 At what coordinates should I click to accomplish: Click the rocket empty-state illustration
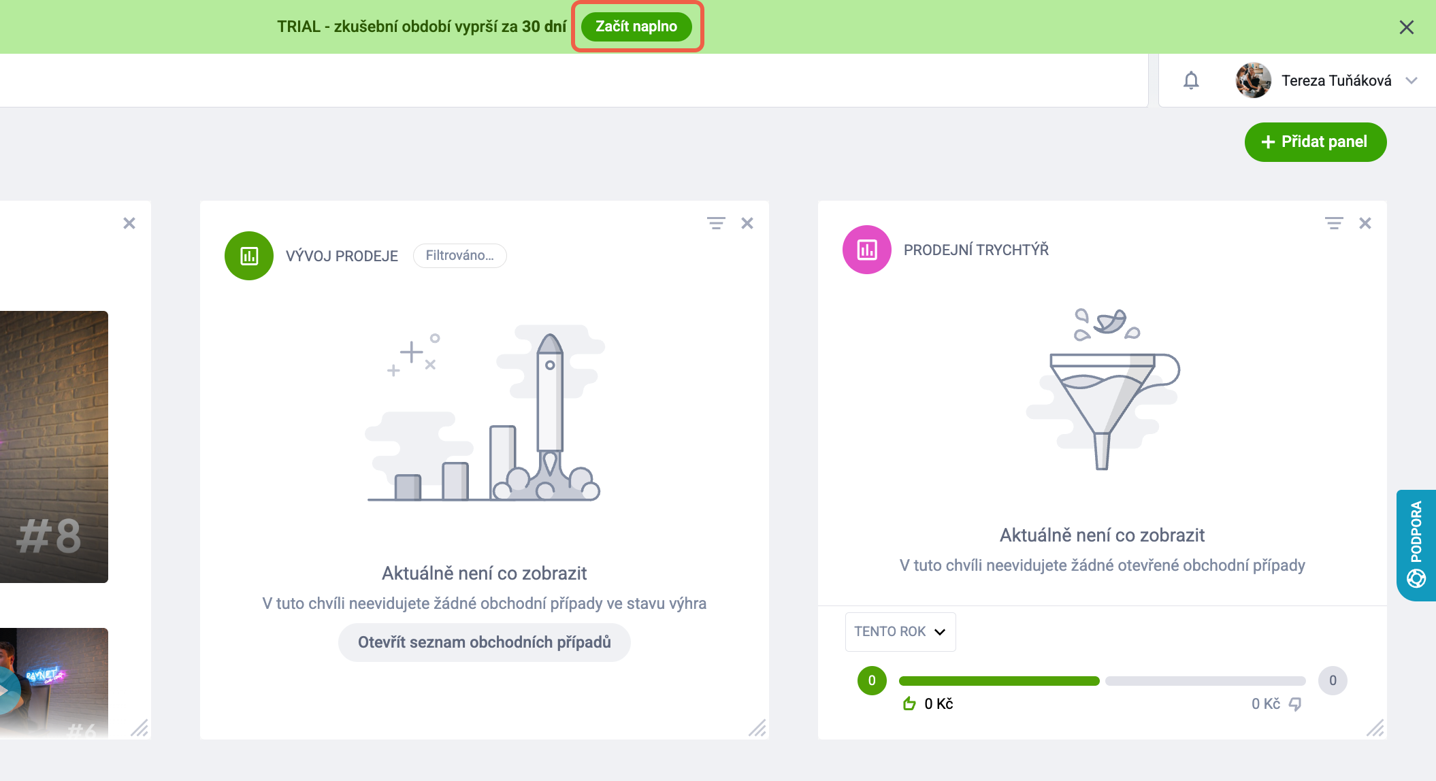(484, 413)
